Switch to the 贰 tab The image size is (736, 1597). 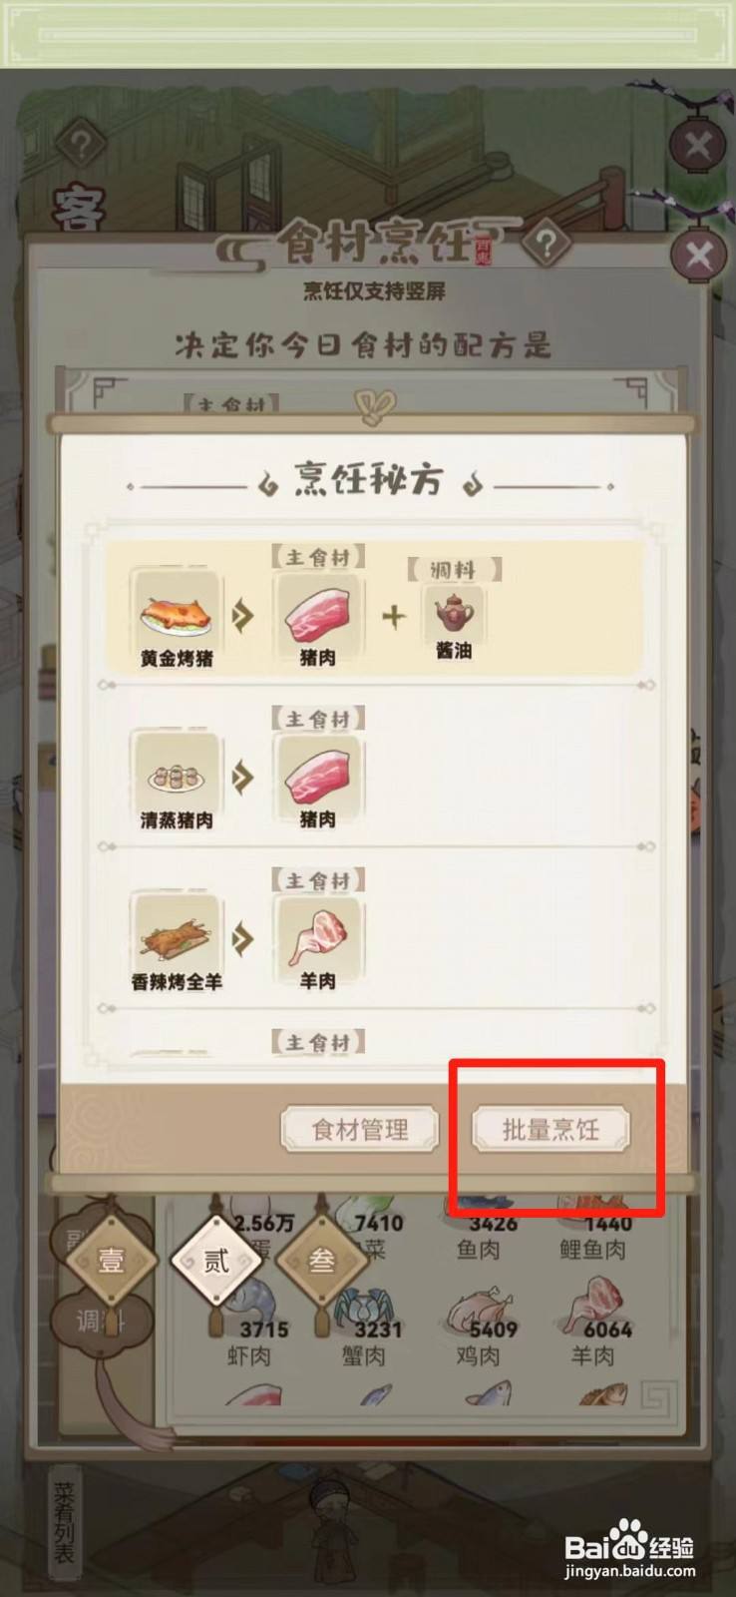coord(216,1261)
